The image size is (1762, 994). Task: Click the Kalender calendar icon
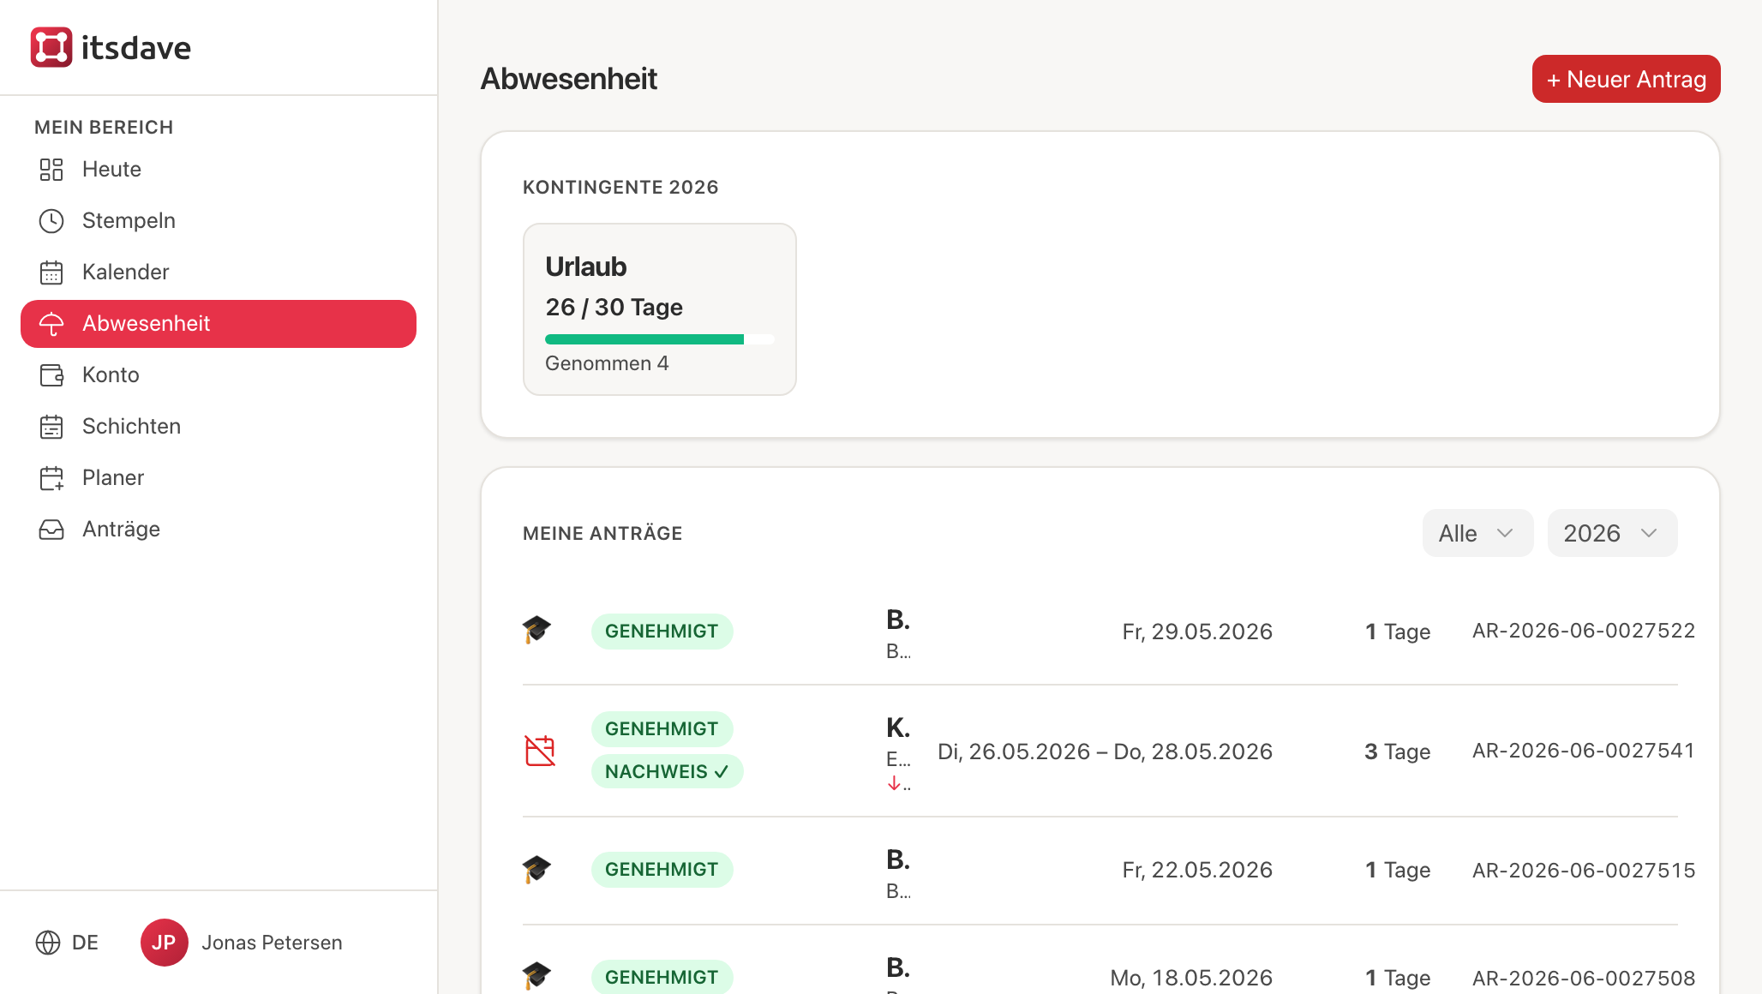51,272
